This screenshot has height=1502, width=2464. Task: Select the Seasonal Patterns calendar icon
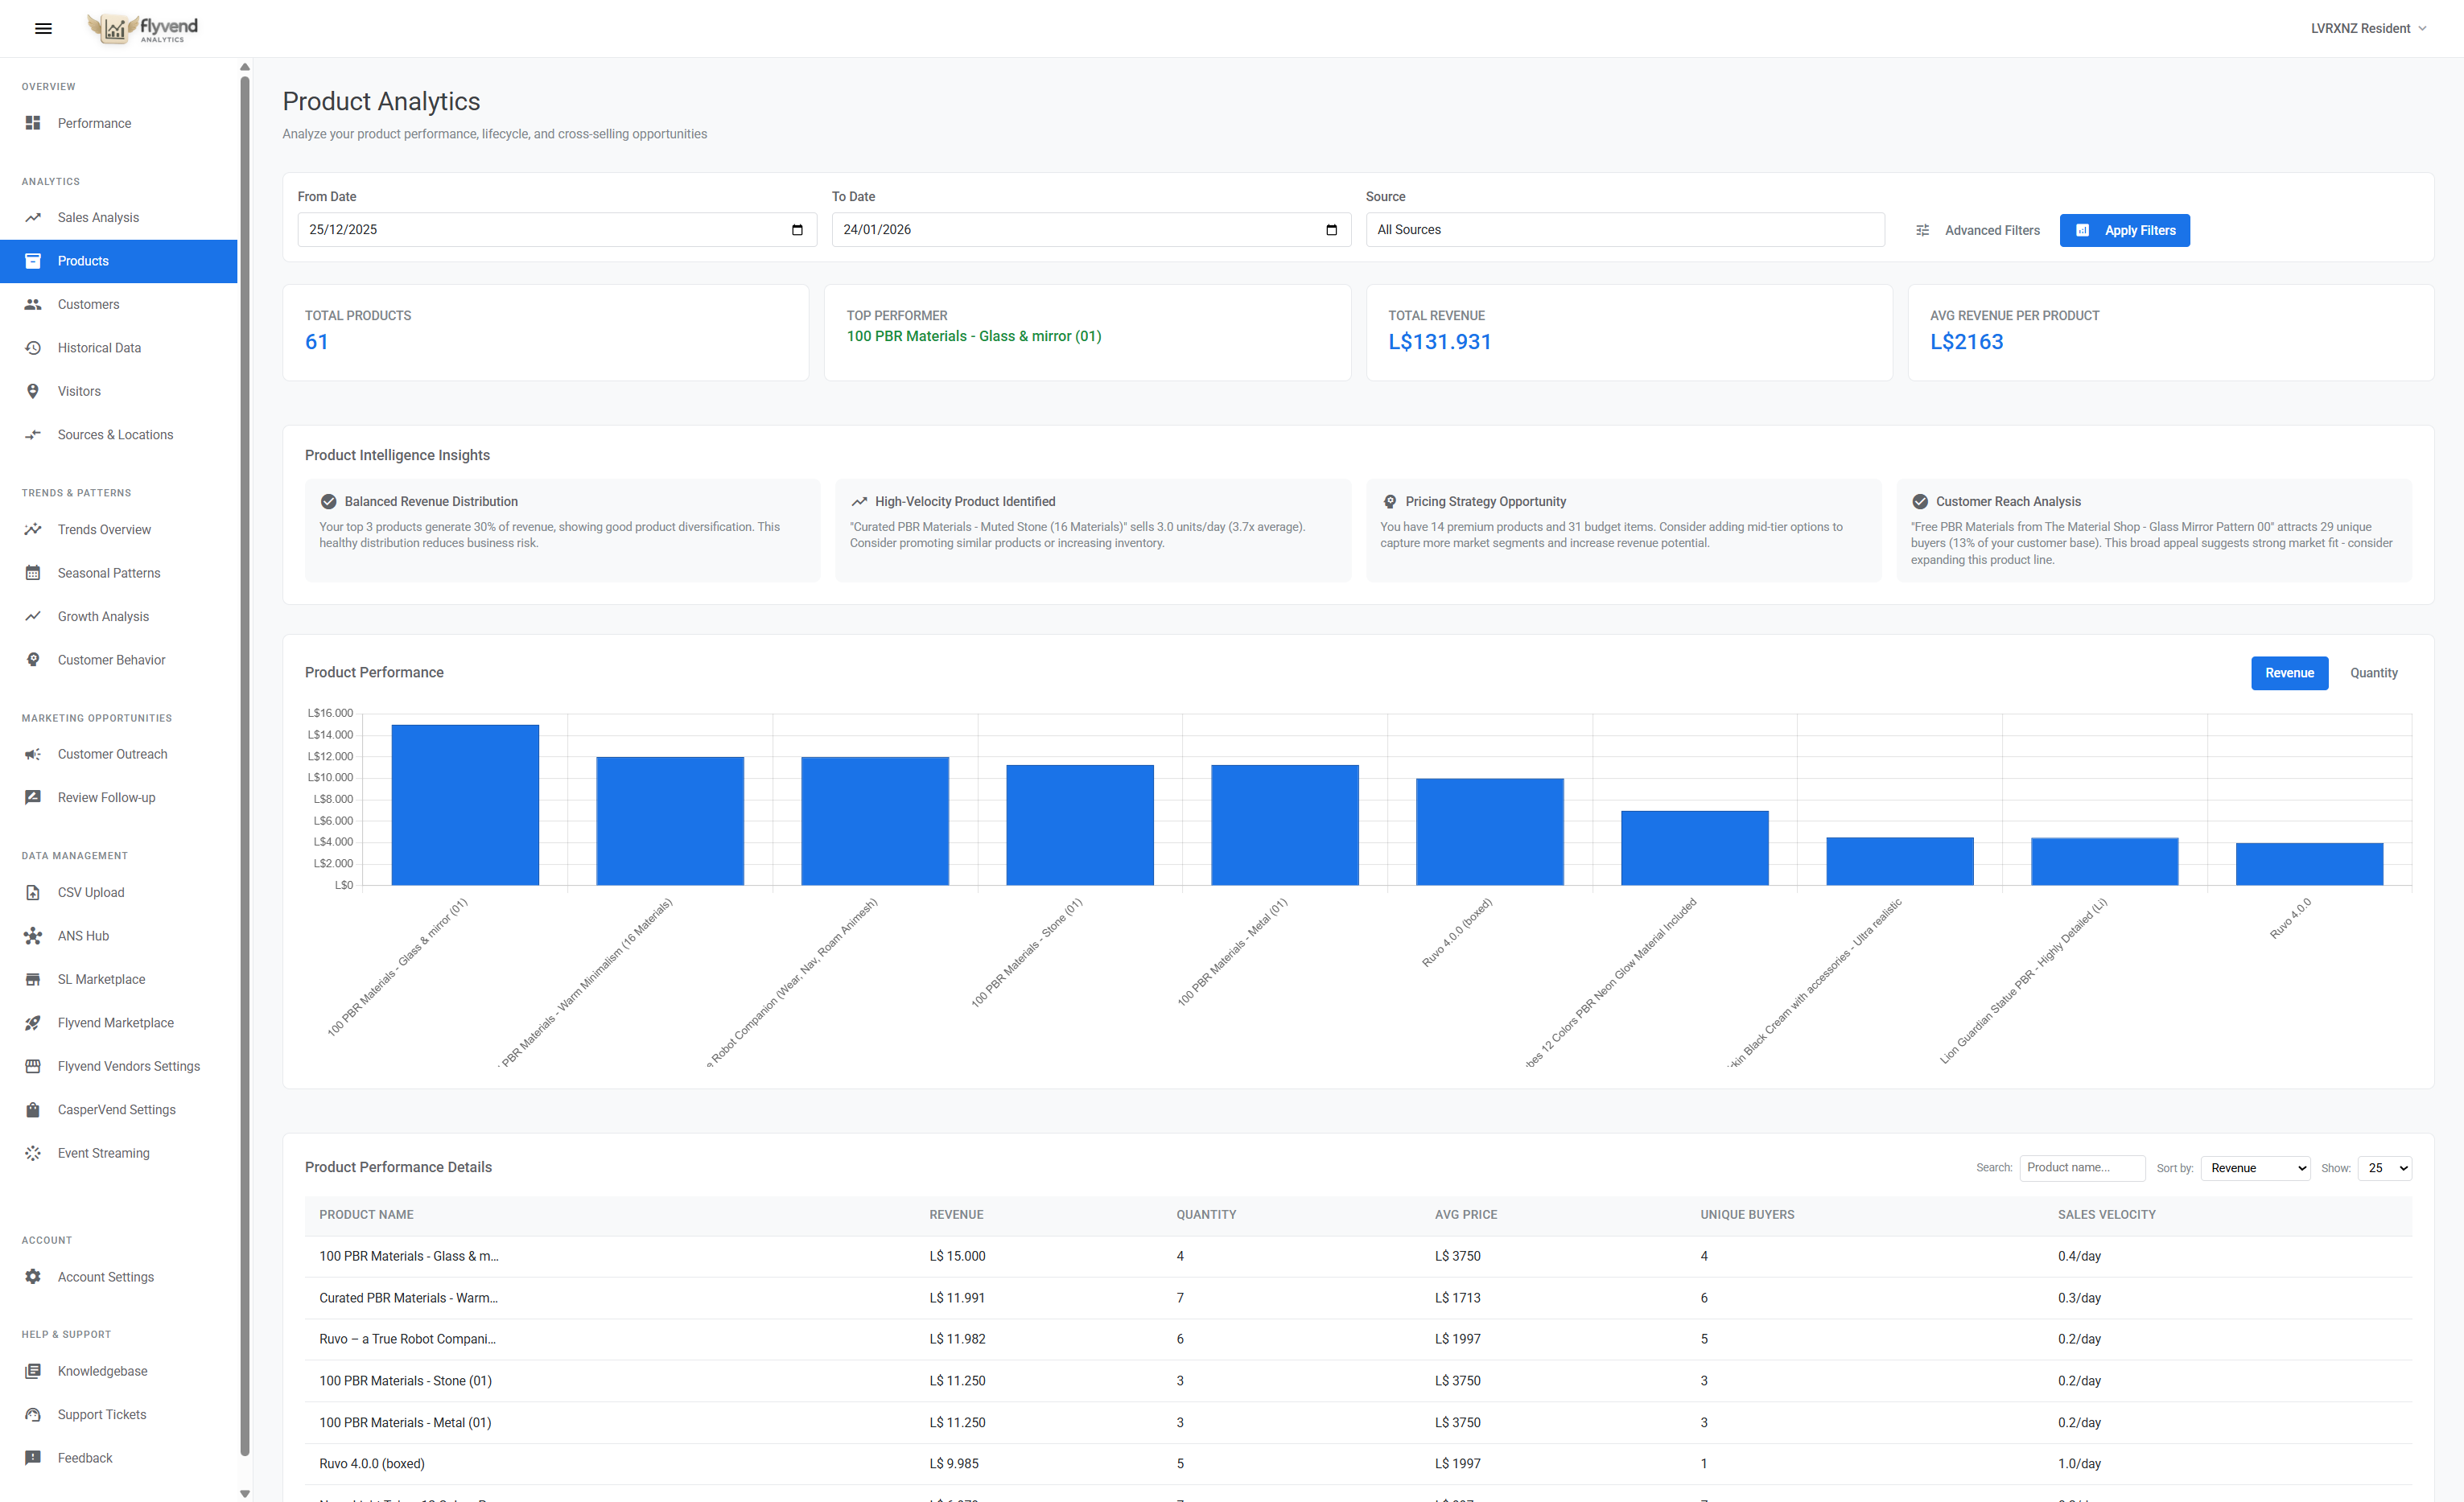33,572
